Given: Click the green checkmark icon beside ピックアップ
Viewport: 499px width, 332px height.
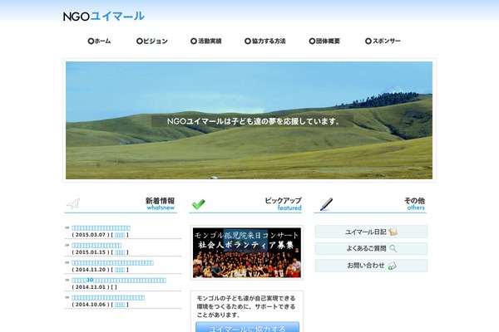Looking at the screenshot, I should pos(199,204).
